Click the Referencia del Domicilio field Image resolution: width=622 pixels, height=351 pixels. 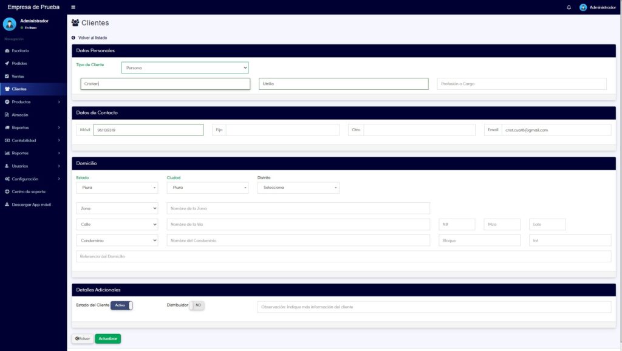tap(344, 256)
